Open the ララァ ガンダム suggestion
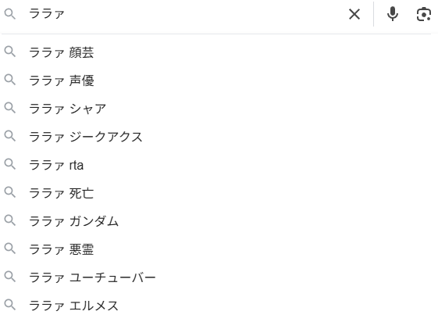The image size is (438, 329). [x=216, y=221]
